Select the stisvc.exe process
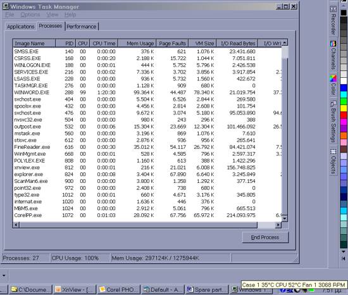 click(x=147, y=141)
